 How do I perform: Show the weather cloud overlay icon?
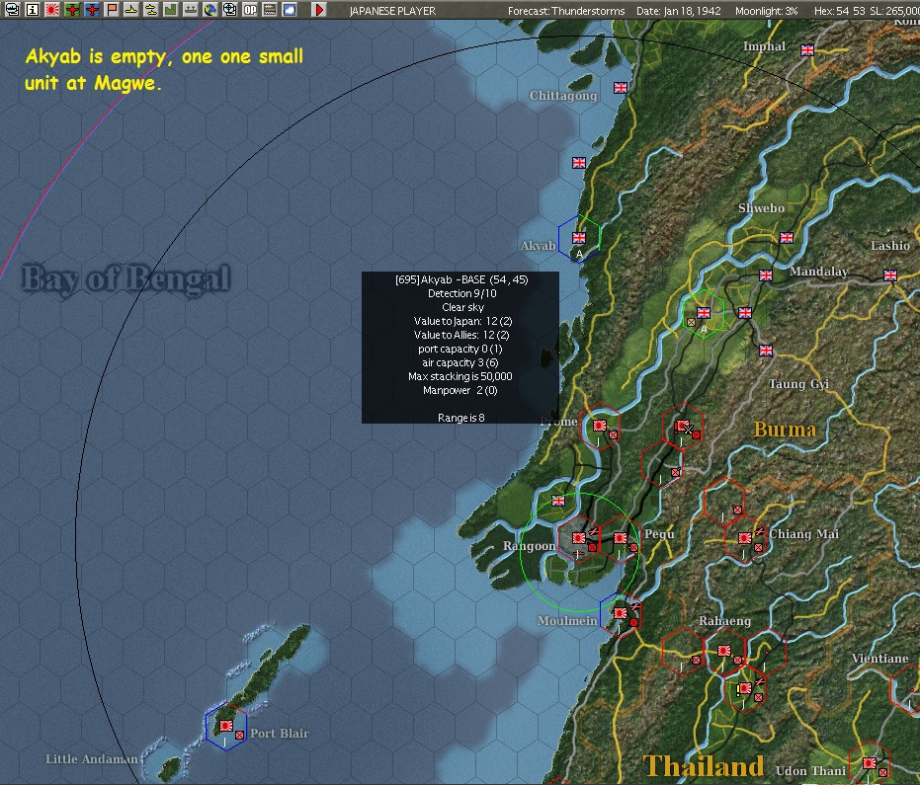click(290, 9)
